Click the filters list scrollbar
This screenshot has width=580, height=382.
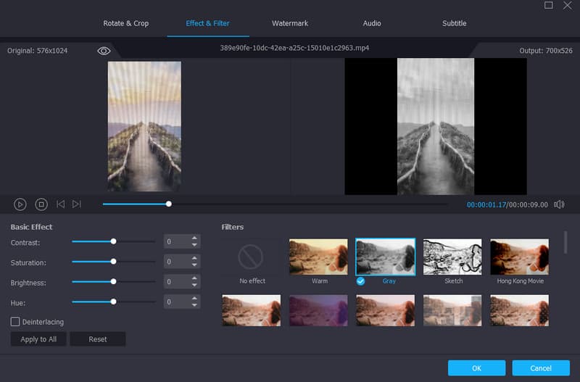click(565, 242)
